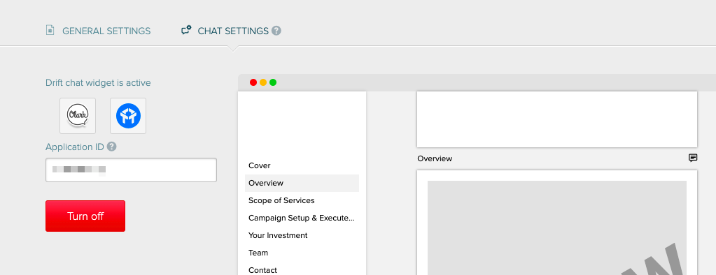Click the yellow dot in preview window
716x275 pixels.
[x=263, y=82]
